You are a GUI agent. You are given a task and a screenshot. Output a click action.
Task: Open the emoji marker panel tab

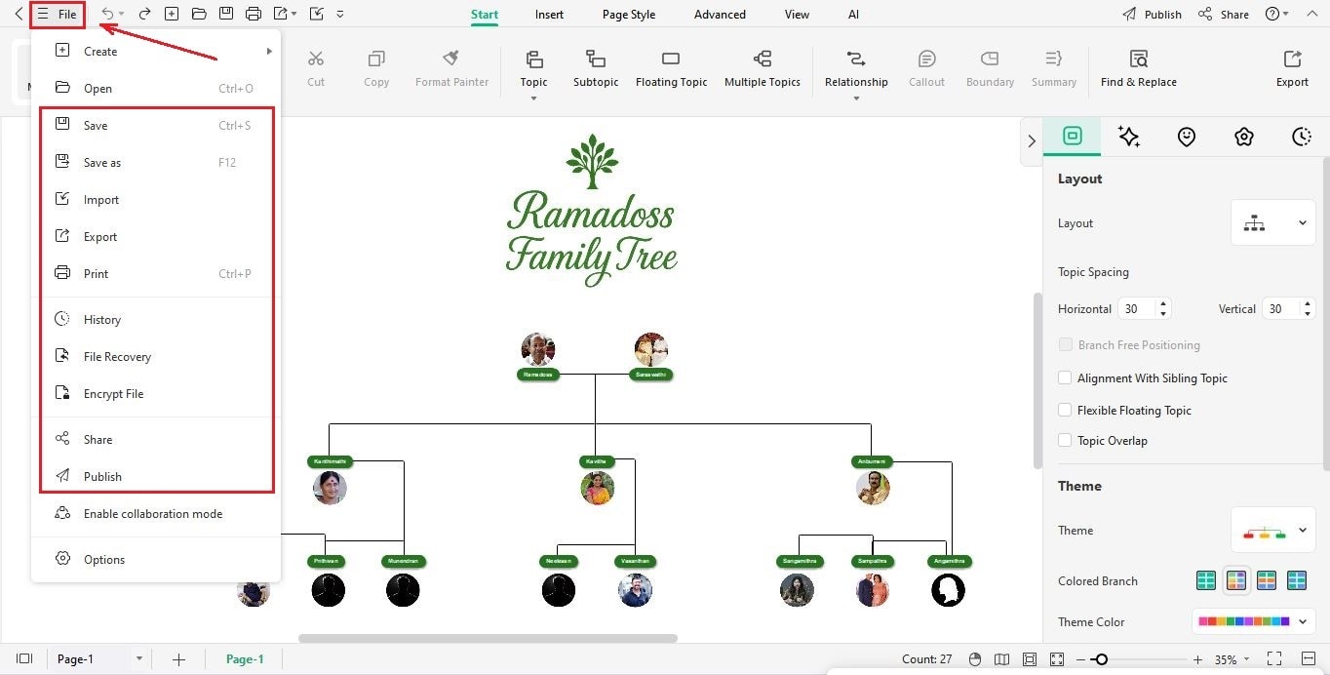pyautogui.click(x=1187, y=137)
